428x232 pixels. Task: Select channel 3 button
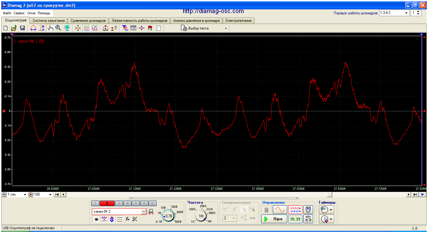119,203
